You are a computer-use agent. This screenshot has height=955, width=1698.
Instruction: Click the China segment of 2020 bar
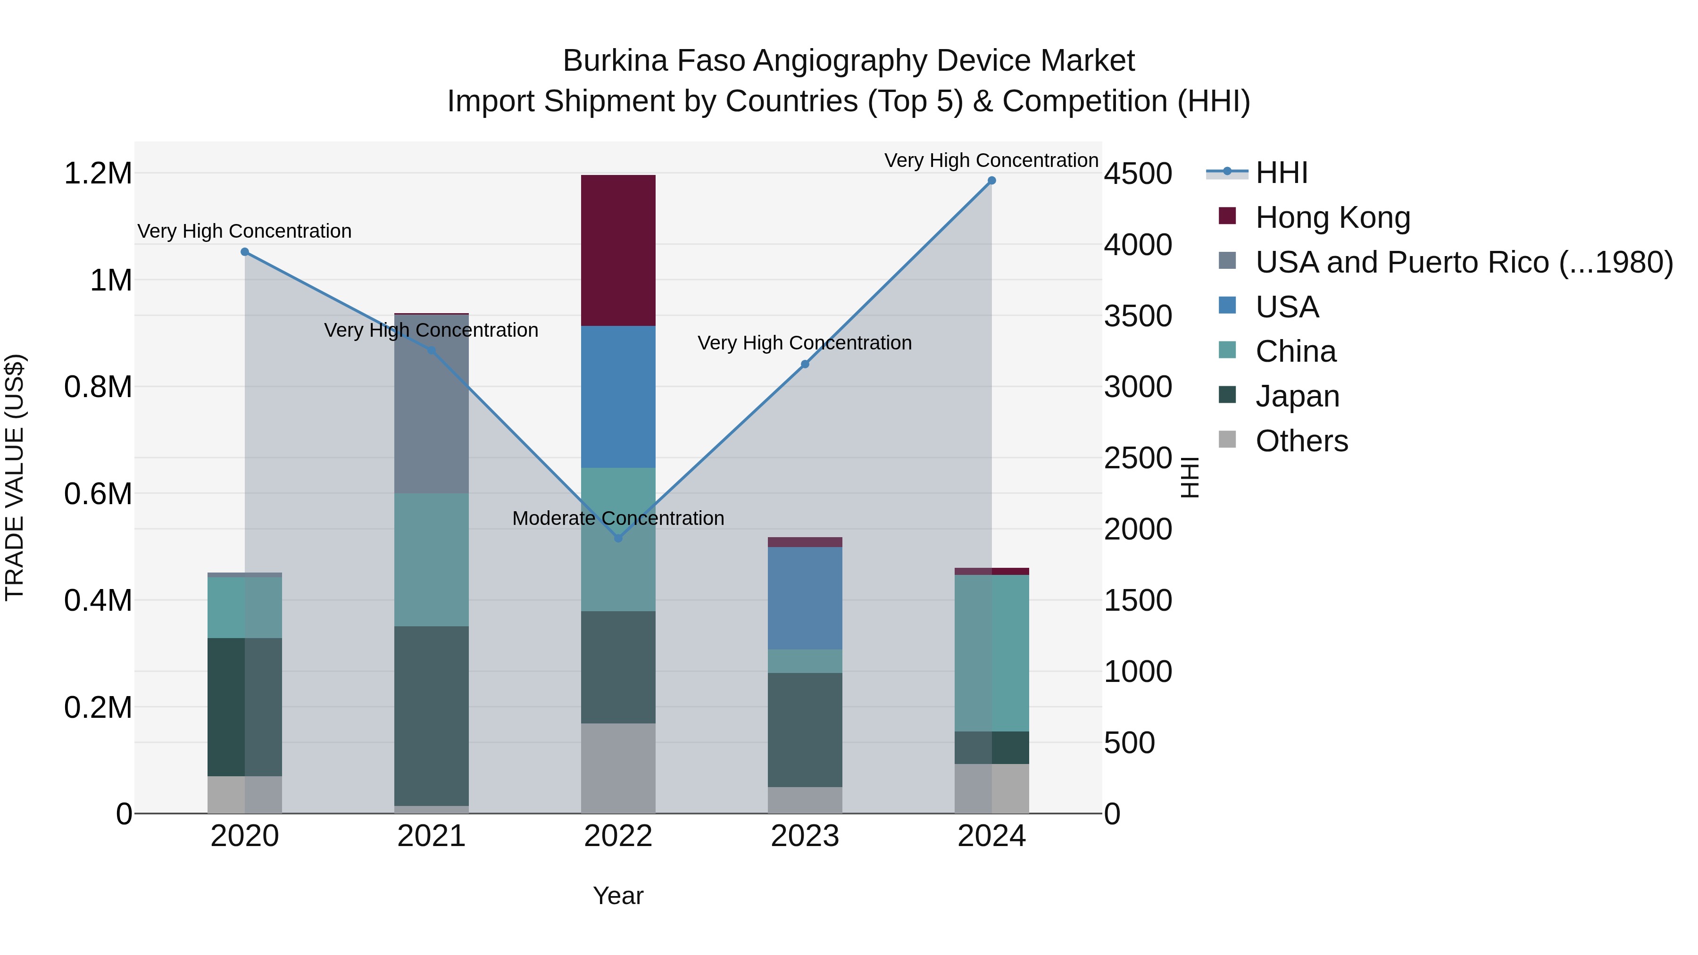244,608
